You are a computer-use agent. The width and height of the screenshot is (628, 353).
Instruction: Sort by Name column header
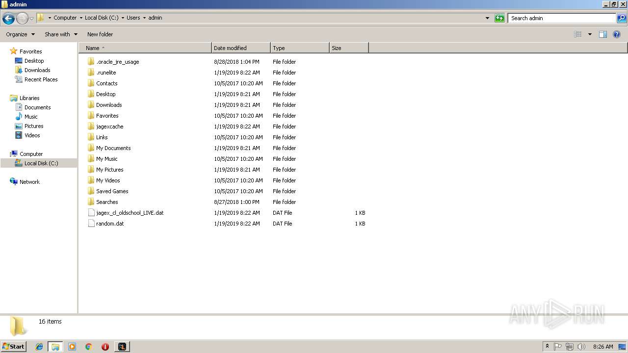(x=145, y=48)
